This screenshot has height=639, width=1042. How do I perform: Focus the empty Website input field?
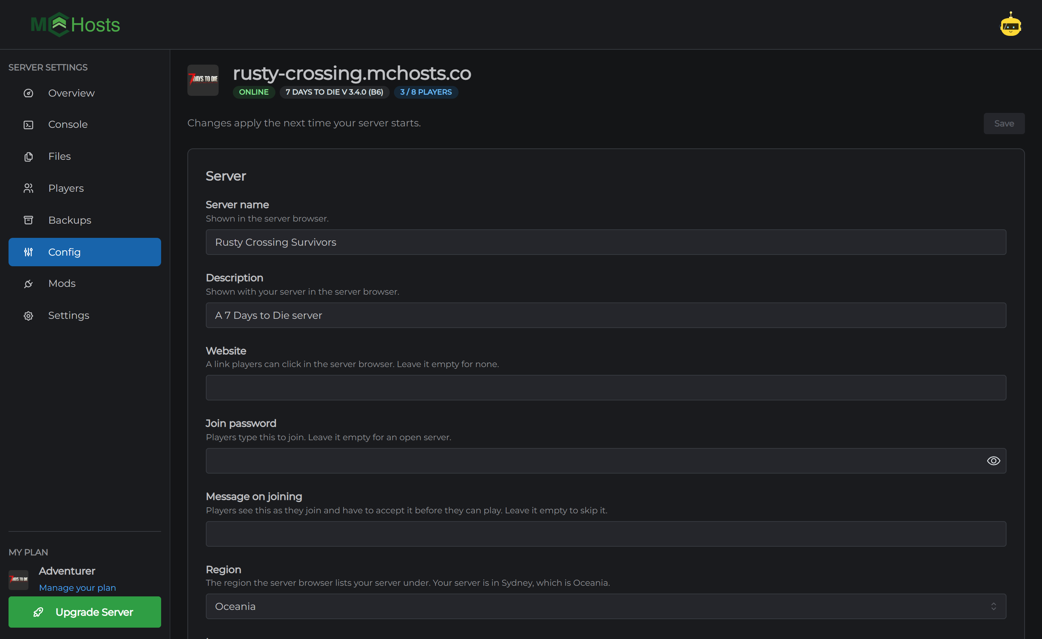point(605,388)
